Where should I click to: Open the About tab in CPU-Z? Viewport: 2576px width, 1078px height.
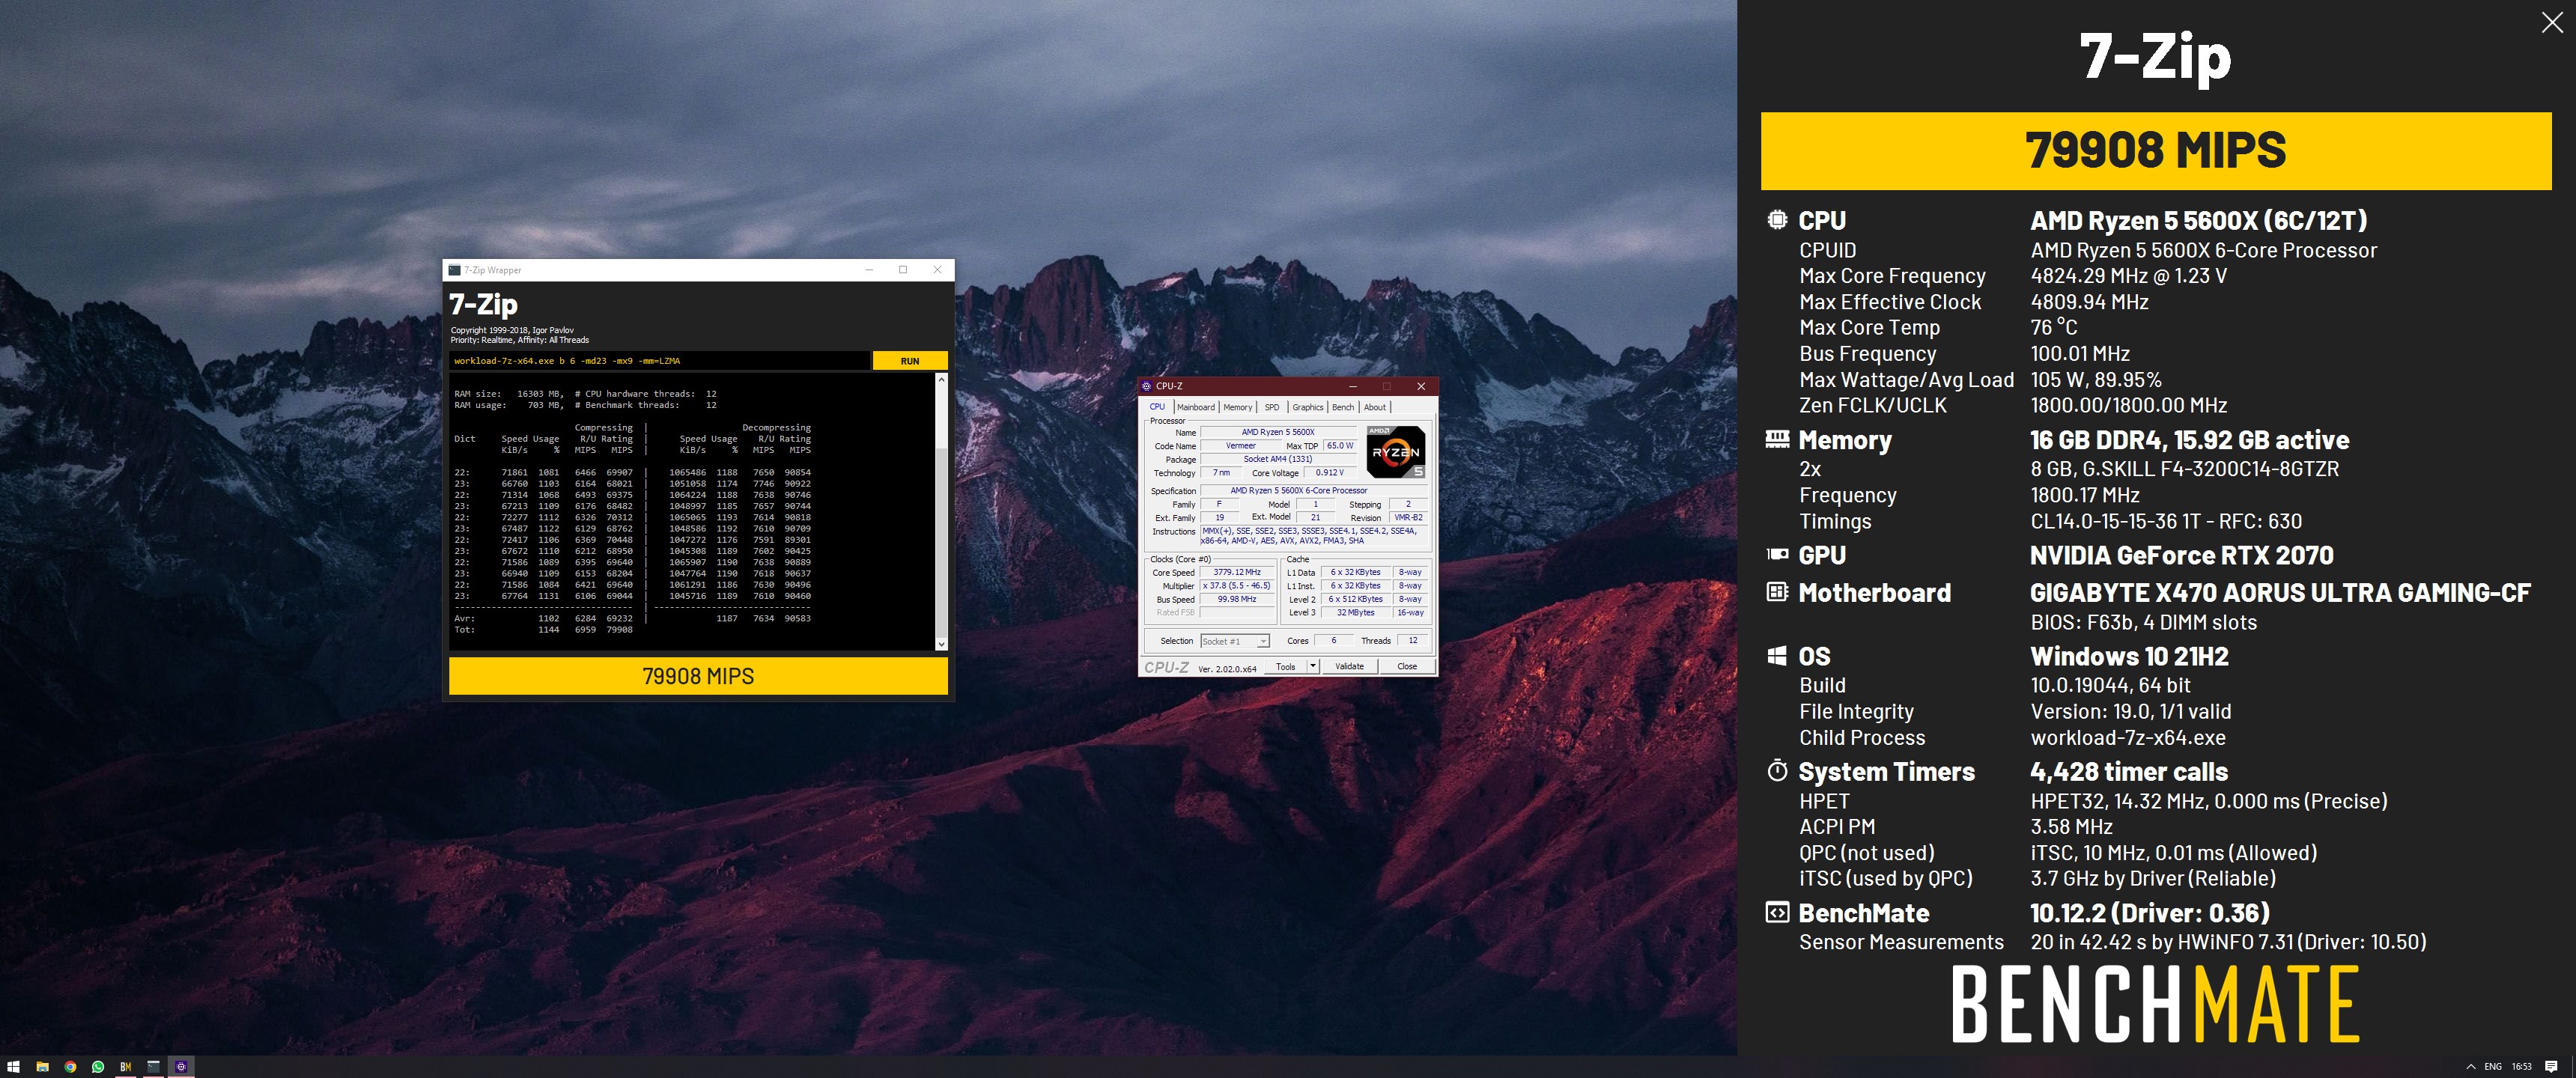[x=1375, y=407]
